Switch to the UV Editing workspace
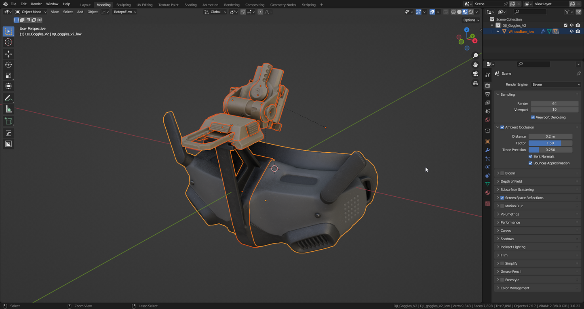This screenshot has height=309, width=584. [x=144, y=5]
